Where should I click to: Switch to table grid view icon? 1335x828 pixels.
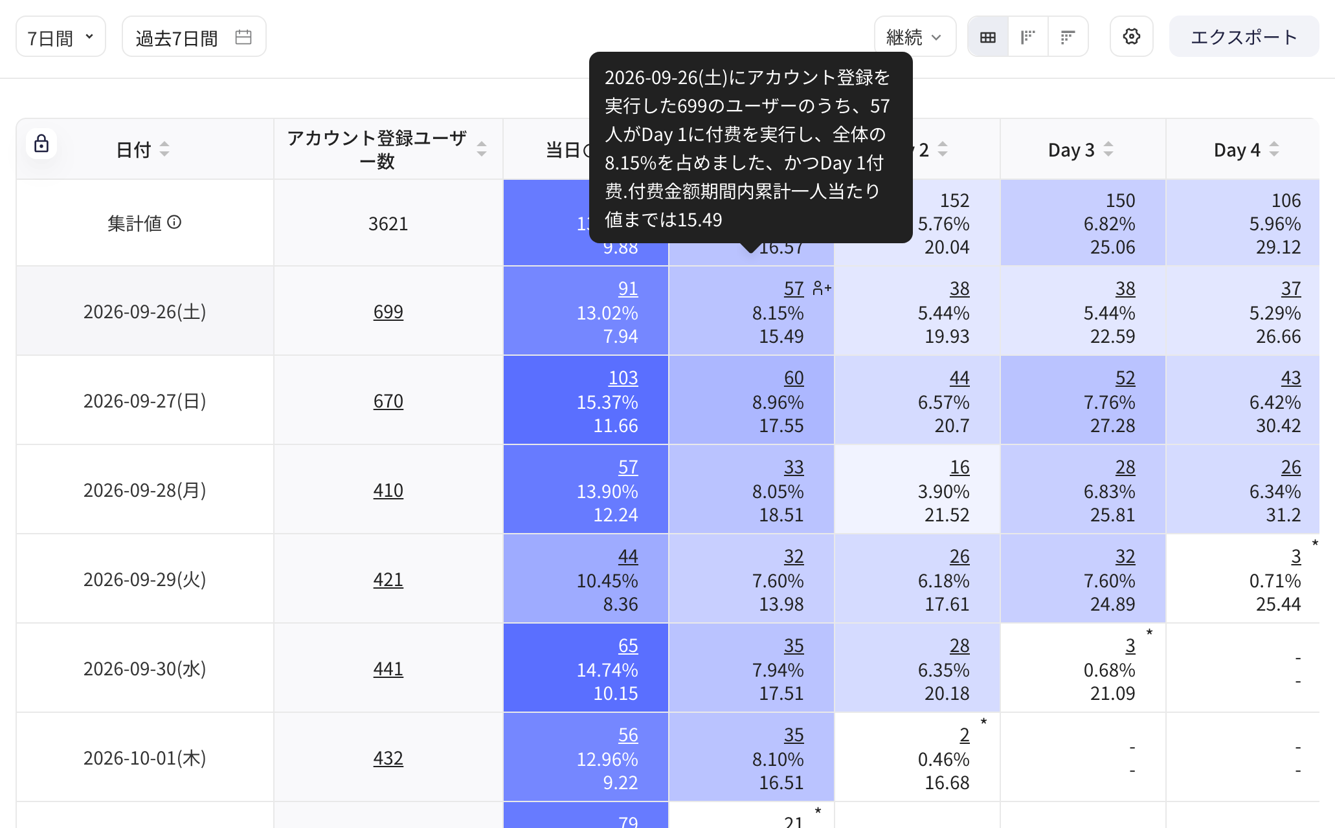988,37
